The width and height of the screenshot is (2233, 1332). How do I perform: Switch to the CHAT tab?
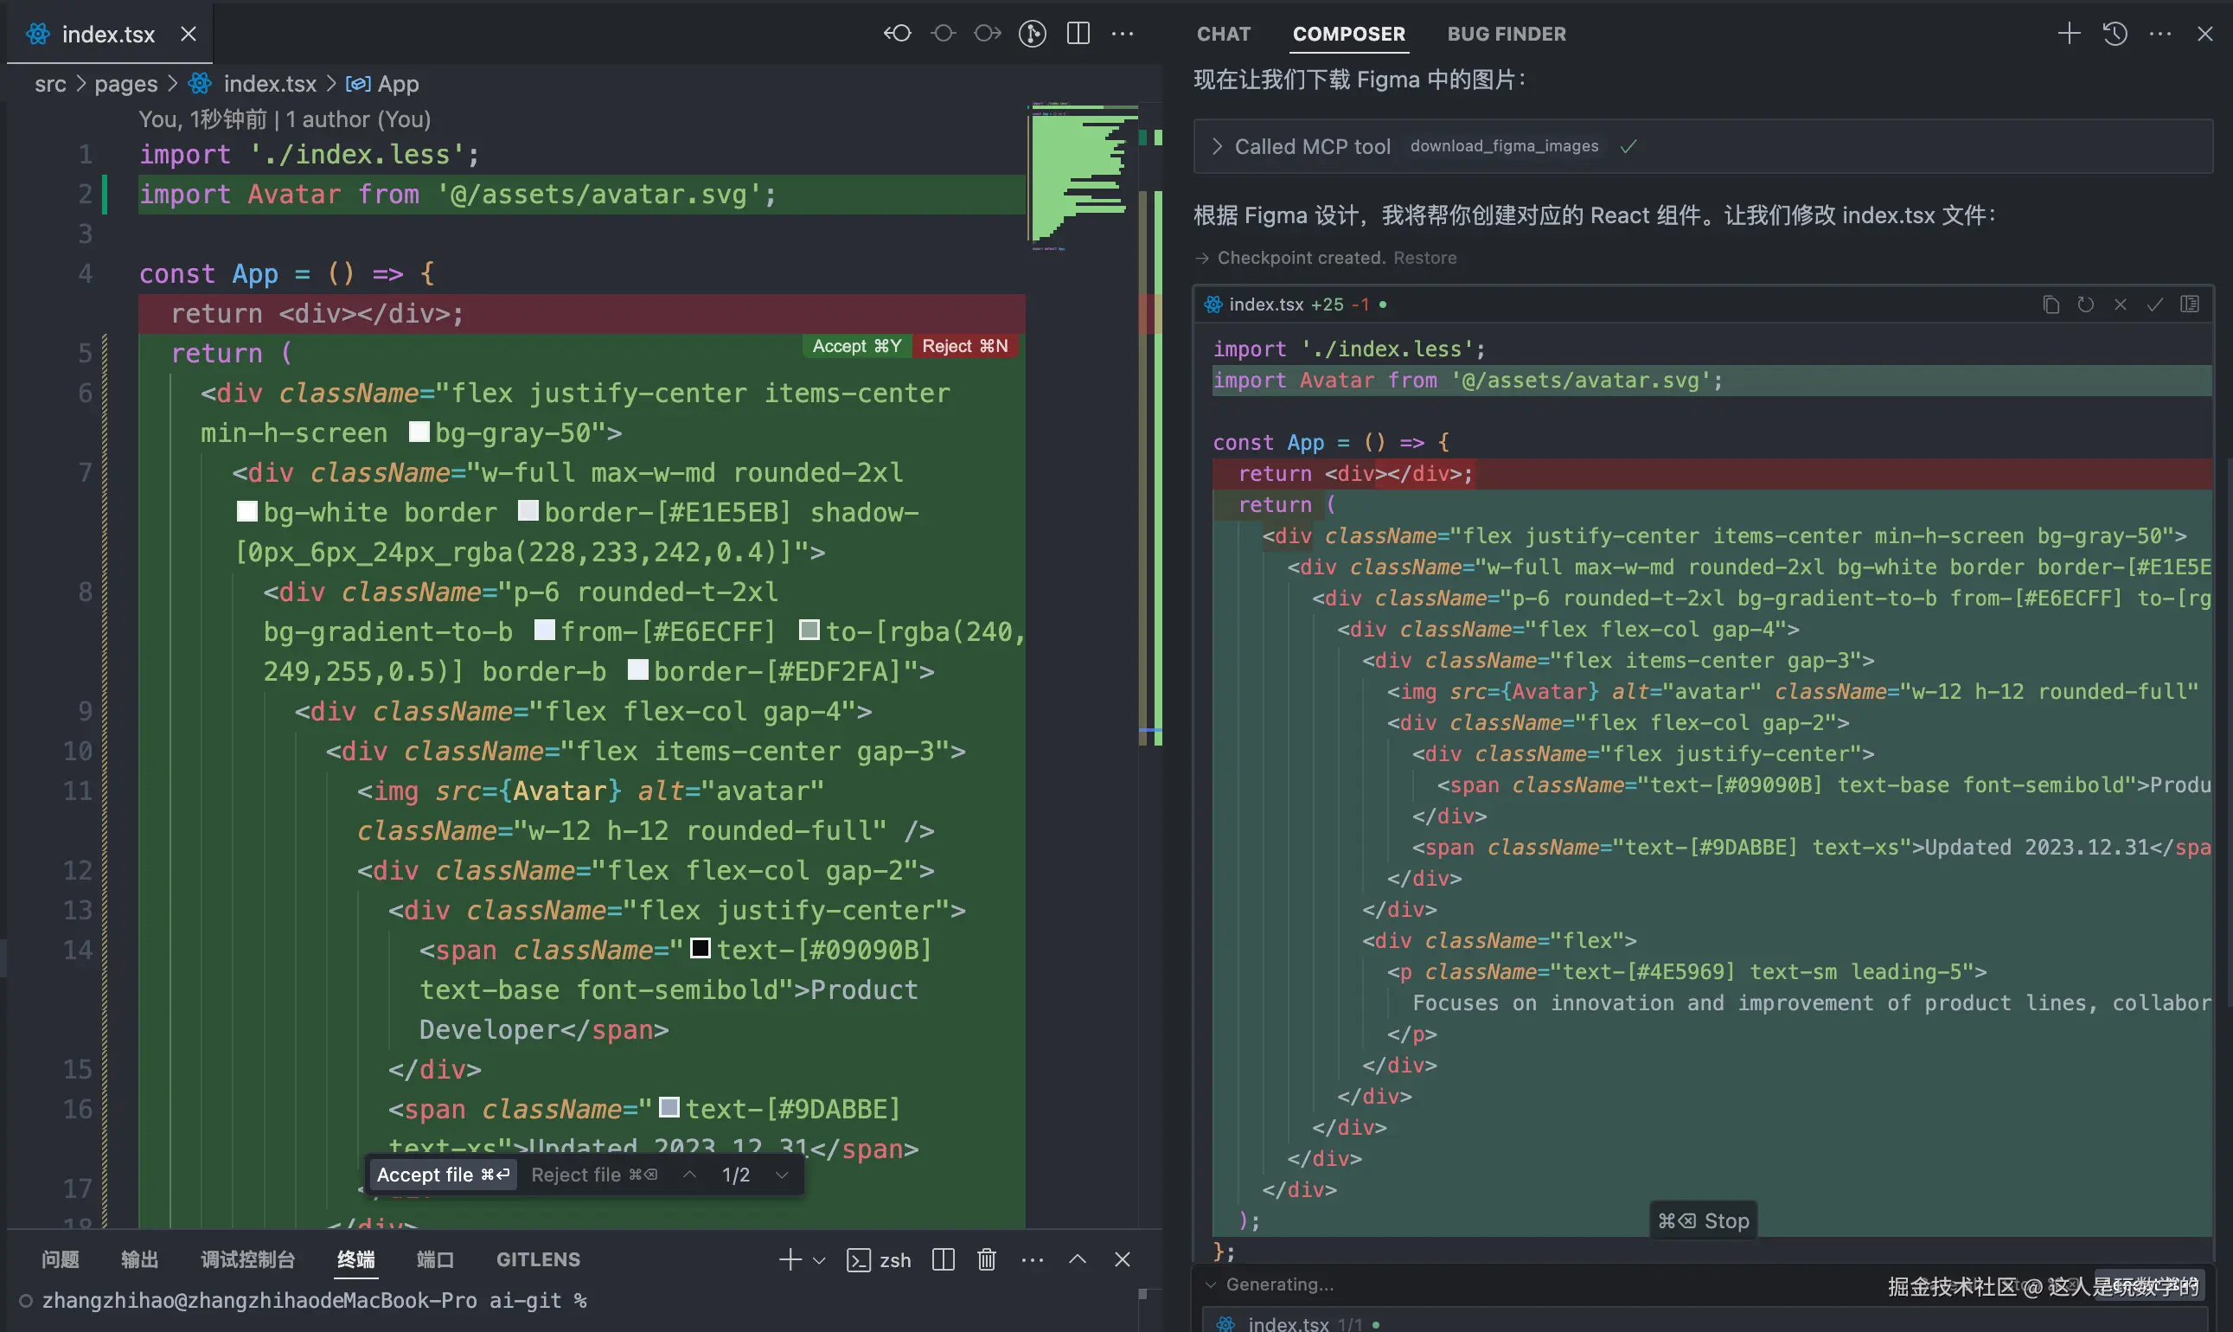click(x=1223, y=34)
